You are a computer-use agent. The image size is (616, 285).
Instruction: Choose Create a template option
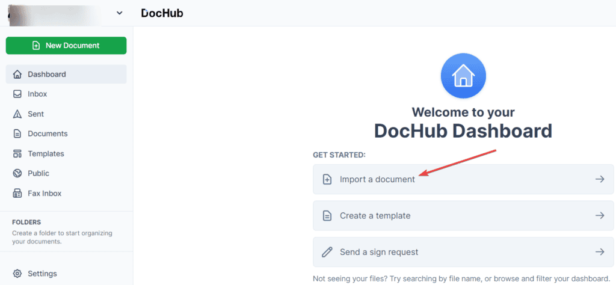pyautogui.click(x=463, y=215)
